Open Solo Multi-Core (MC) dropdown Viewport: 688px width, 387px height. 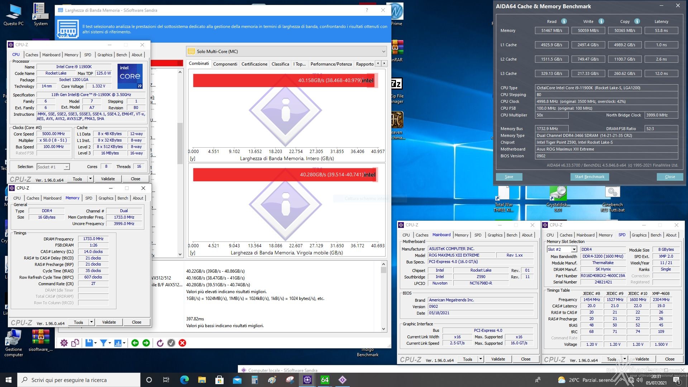[286, 51]
